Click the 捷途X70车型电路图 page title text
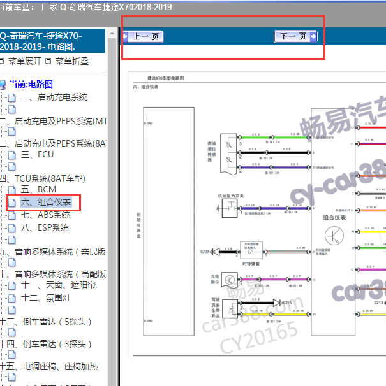386x386 pixels. (x=166, y=78)
